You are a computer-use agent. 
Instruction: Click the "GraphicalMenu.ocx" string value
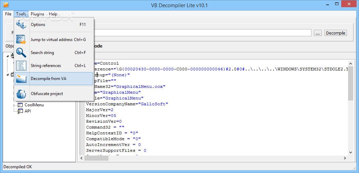click(x=139, y=87)
